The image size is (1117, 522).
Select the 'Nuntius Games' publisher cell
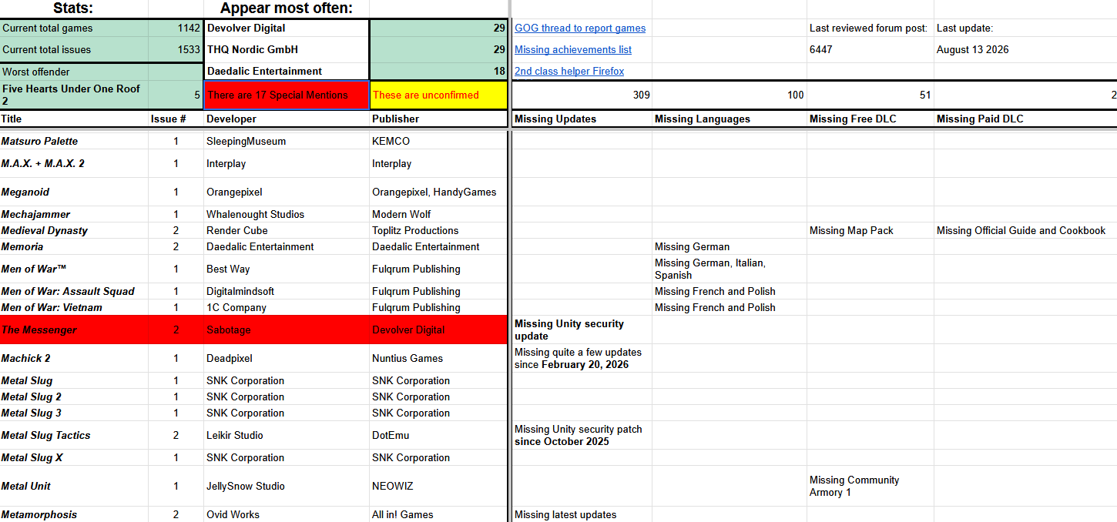[439, 359]
